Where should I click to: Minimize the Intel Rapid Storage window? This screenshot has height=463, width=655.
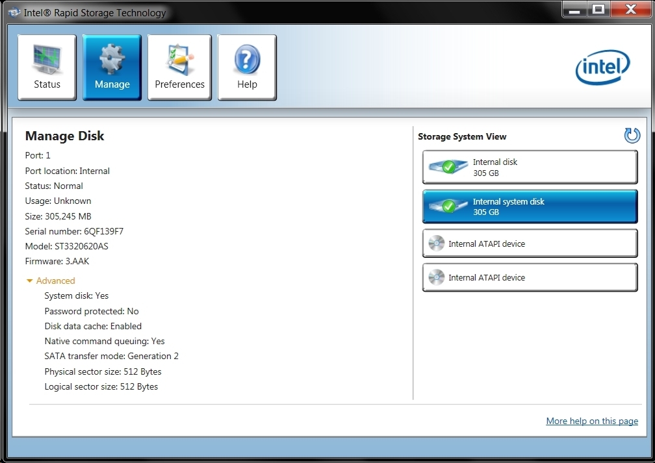click(x=575, y=9)
